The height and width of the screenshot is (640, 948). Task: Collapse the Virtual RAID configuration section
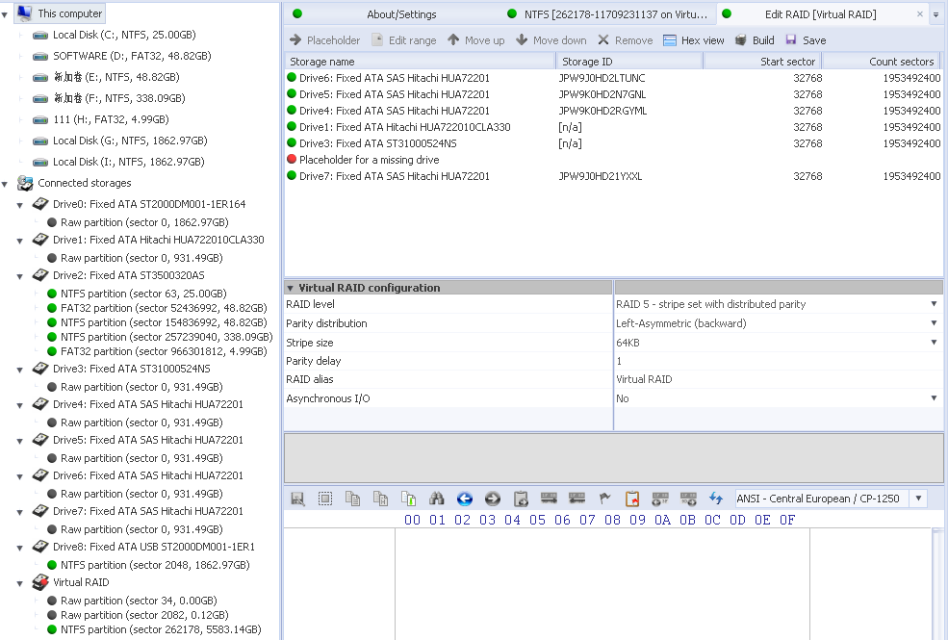[x=291, y=289]
